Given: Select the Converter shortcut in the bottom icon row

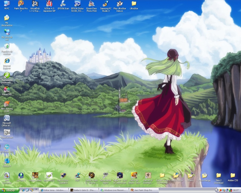Looking at the screenshot, I should click(7, 178).
